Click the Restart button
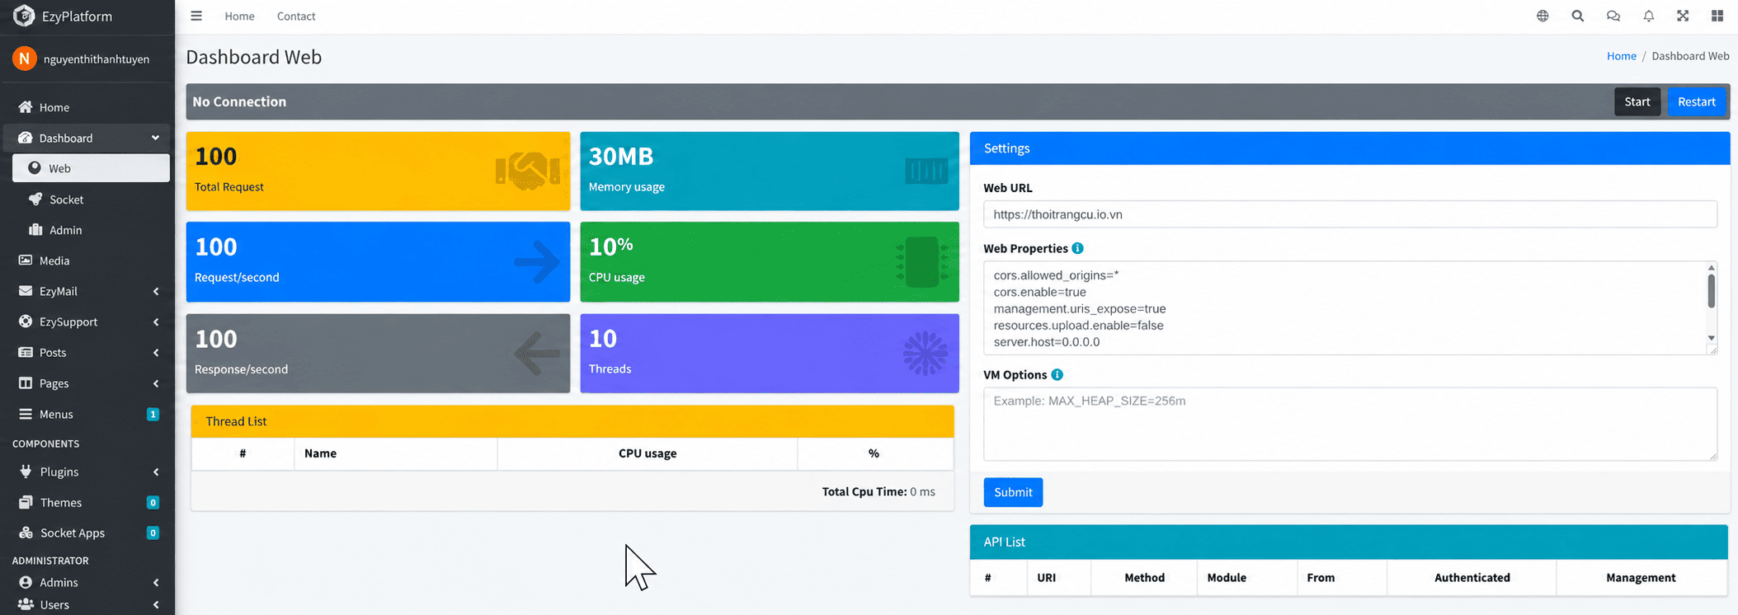 tap(1696, 101)
